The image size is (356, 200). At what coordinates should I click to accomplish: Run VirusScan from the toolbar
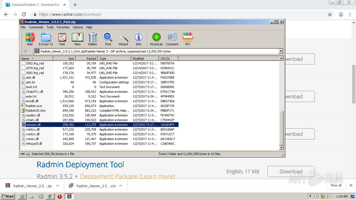pos(156,39)
